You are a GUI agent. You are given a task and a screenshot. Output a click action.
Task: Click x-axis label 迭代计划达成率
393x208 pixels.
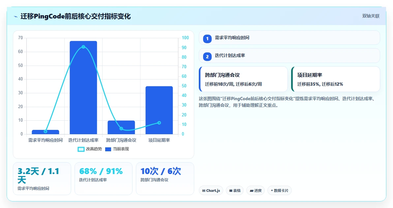point(83,140)
